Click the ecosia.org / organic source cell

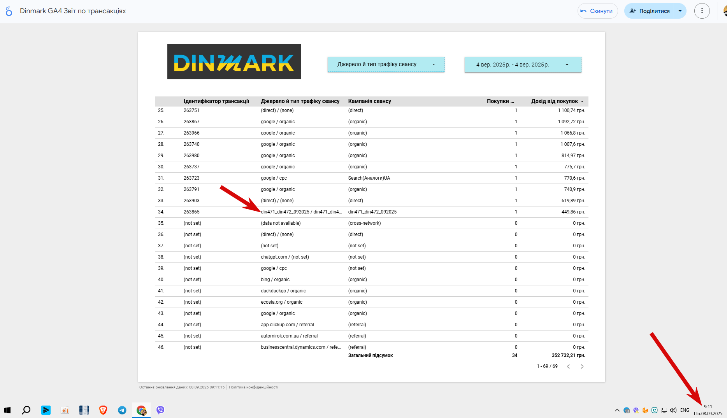[x=281, y=302]
